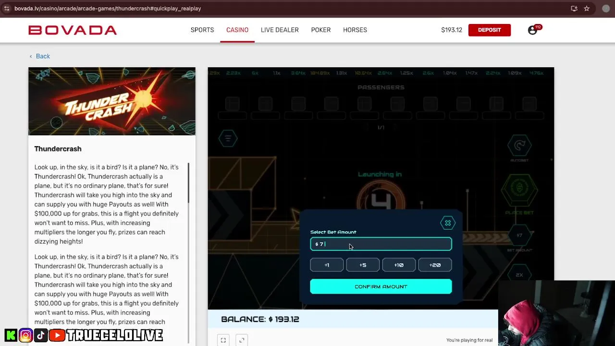
Task: Open the Instagram icon in the overlay
Action: click(26, 335)
